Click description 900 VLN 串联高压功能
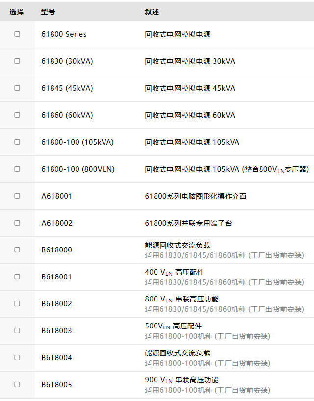 (x=182, y=380)
